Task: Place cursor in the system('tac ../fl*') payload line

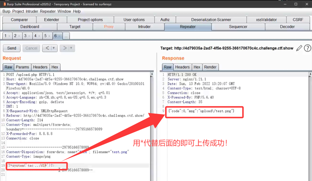Action: coord(31,165)
